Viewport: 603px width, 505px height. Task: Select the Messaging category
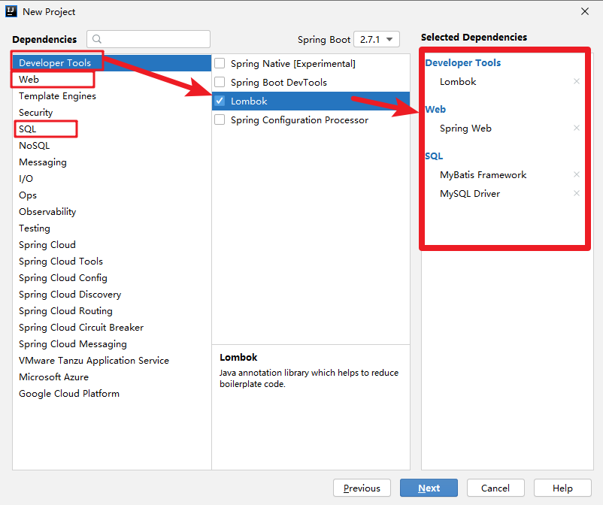pos(112,162)
